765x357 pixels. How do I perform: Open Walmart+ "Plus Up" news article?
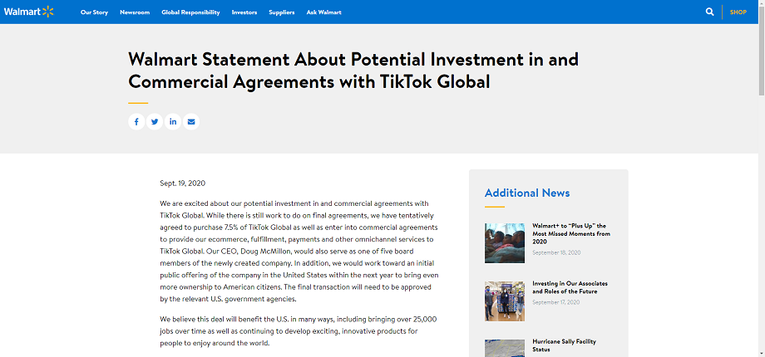pos(570,233)
